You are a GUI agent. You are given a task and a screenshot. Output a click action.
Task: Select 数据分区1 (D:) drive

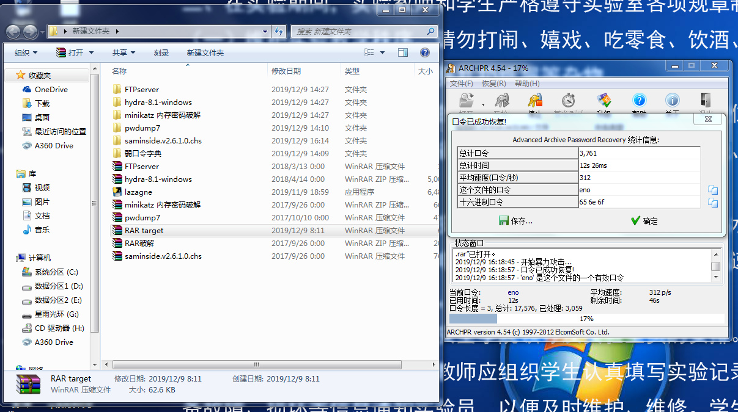point(59,286)
